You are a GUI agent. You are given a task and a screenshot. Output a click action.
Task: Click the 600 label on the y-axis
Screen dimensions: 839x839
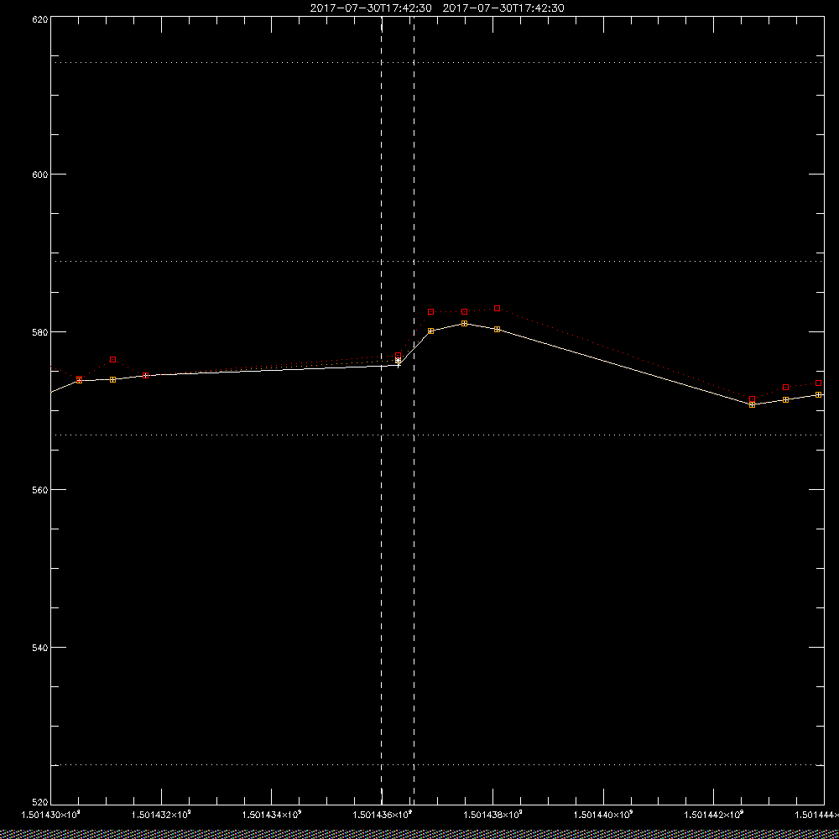40,175
